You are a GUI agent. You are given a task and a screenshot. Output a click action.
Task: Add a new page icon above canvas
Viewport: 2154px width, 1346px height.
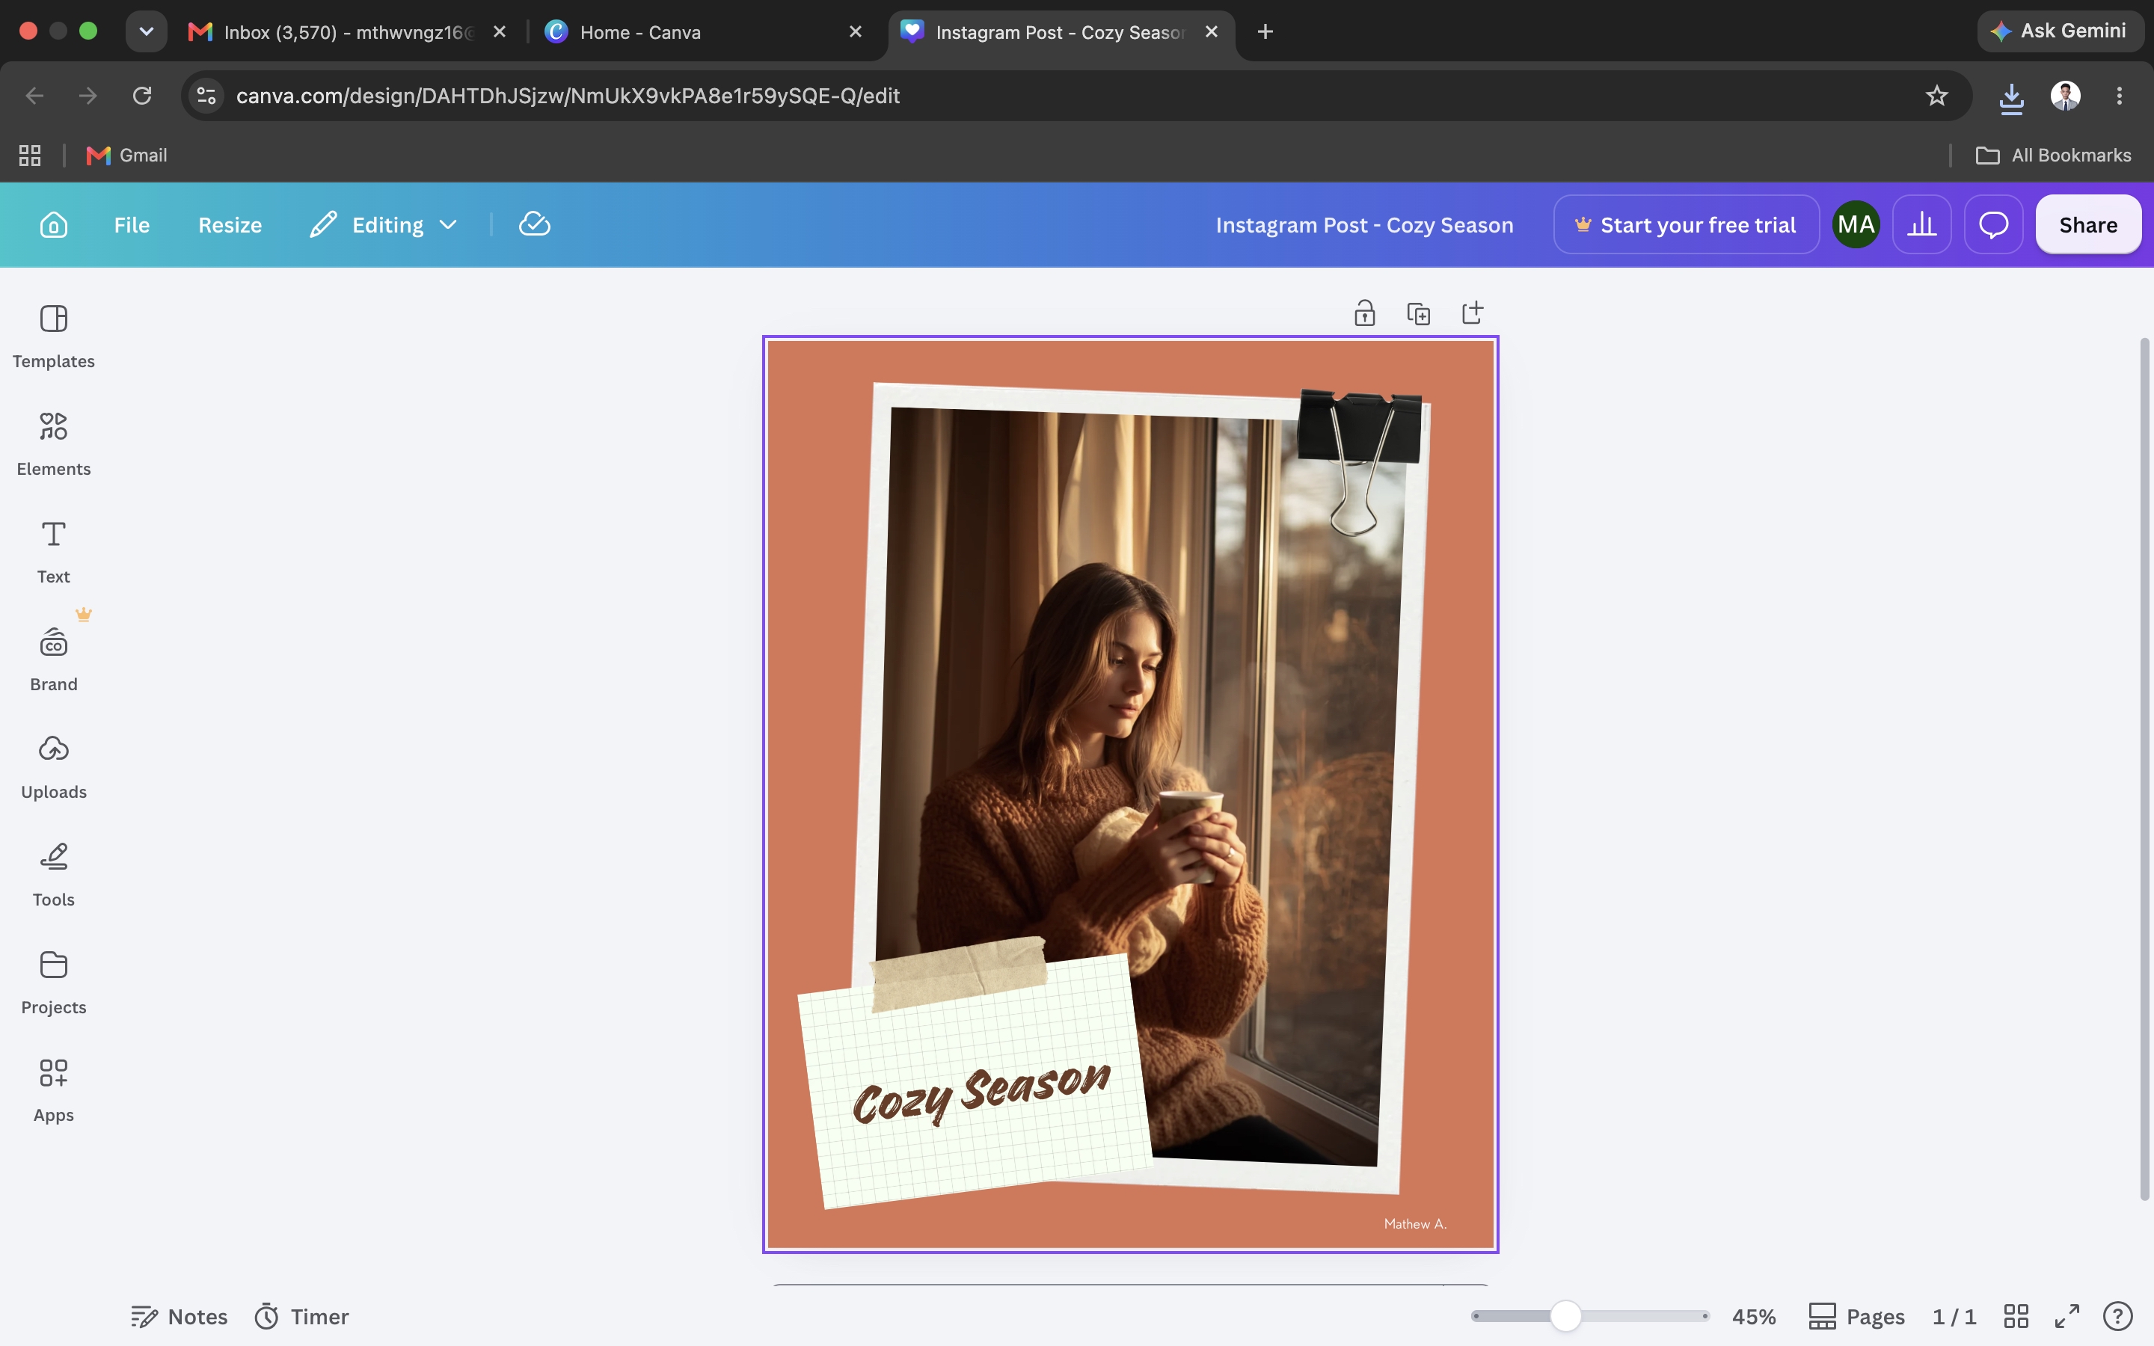click(x=1472, y=313)
